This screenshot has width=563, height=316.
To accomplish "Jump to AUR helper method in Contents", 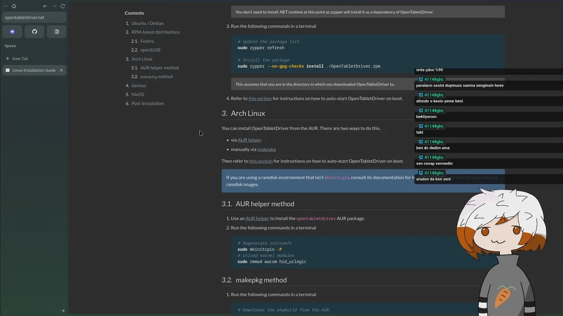I will [160, 68].
